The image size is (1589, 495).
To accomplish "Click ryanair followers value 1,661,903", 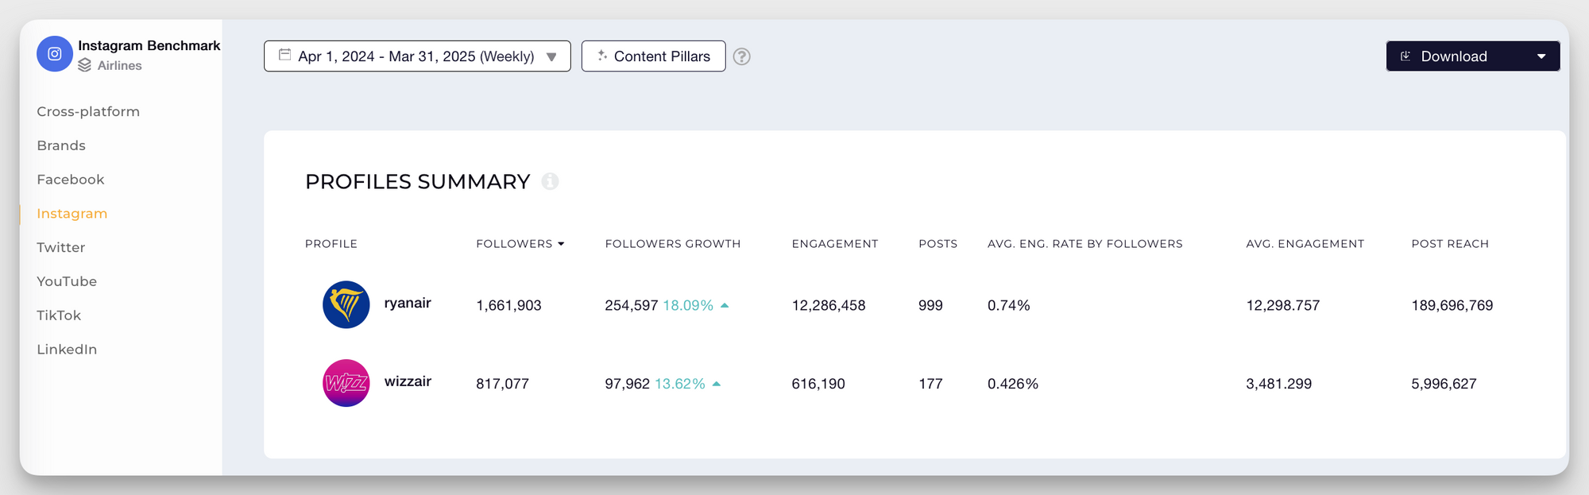I will coord(508,305).
